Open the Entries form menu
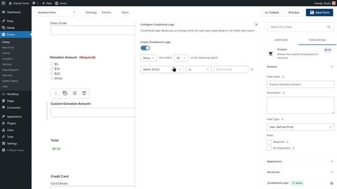Viewport: 337px width, 189px height. [x=106, y=13]
